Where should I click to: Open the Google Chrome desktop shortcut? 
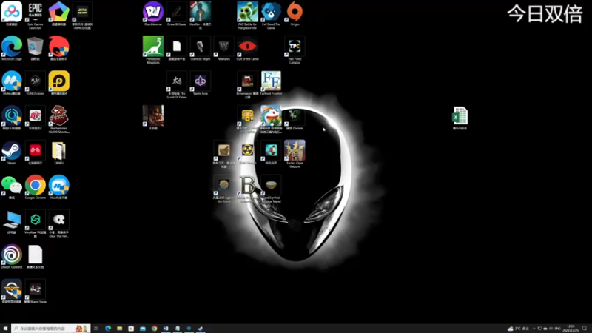(x=35, y=187)
